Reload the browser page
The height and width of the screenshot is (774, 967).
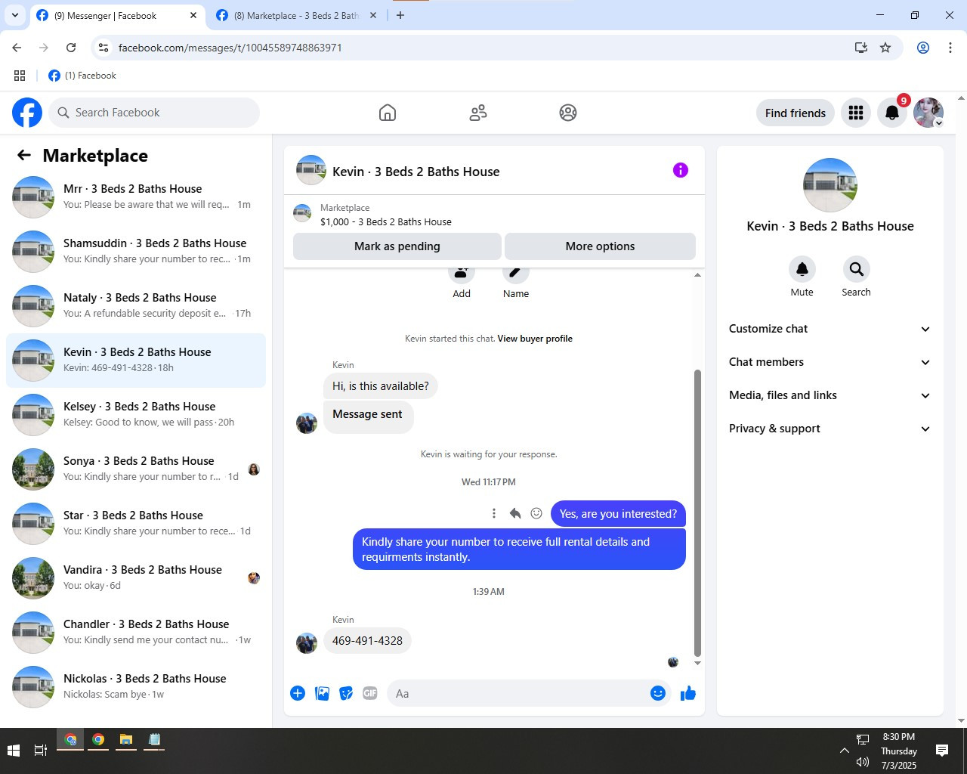point(71,48)
